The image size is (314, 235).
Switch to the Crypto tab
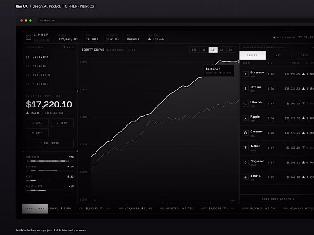pos(252,55)
